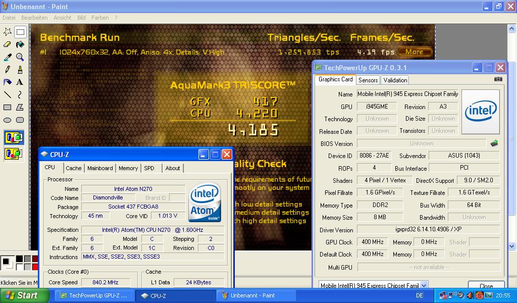Image resolution: width=517 pixels, height=303 pixels.
Task: Activate Unbenannt - Paint taskbar button
Action: tap(256, 296)
